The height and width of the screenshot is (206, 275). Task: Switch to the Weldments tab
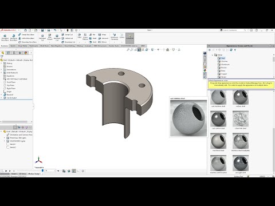click(x=33, y=46)
